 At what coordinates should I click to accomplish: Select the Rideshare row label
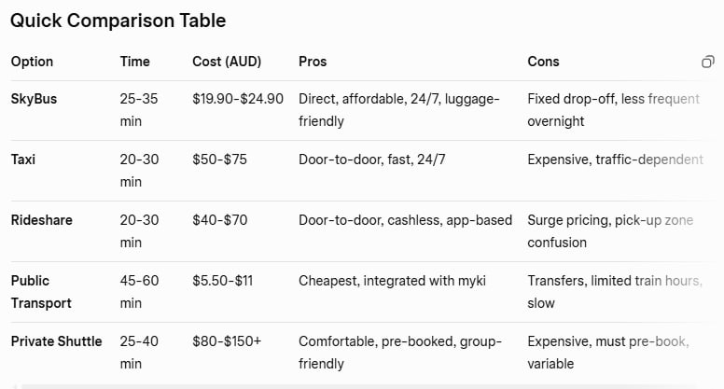pyautogui.click(x=41, y=220)
